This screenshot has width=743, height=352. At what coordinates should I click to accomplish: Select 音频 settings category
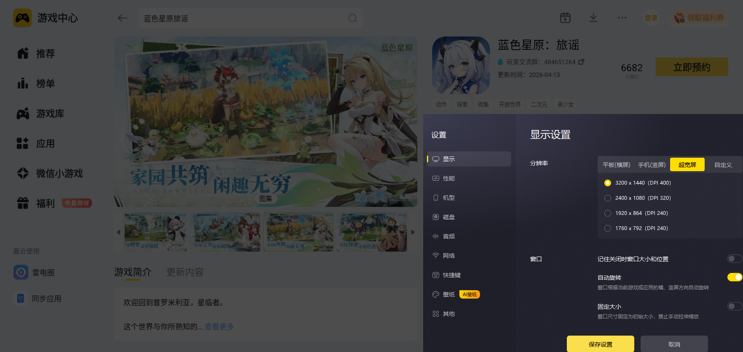coord(469,236)
